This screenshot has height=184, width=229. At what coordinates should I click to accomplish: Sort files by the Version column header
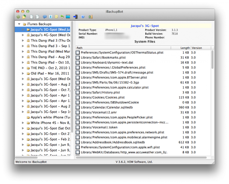tap(201, 48)
